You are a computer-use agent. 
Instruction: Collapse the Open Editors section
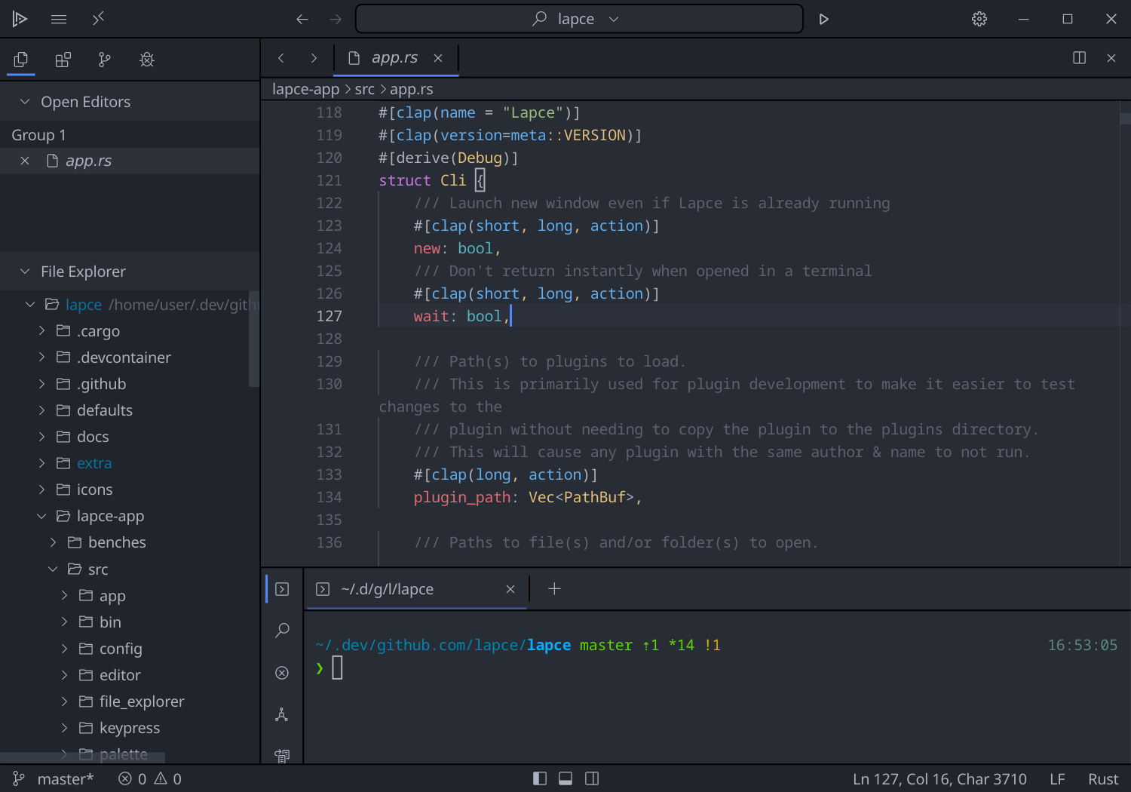[x=25, y=102]
